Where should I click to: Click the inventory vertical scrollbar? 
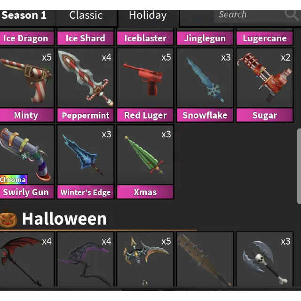coord(299,166)
